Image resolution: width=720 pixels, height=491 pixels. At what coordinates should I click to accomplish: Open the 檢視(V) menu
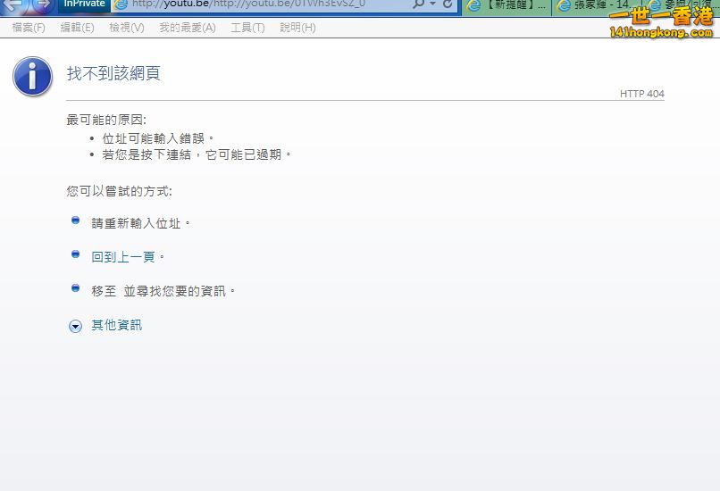coord(127,28)
